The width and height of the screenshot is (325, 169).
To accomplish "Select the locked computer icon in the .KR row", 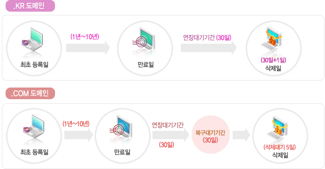I will click(272, 39).
